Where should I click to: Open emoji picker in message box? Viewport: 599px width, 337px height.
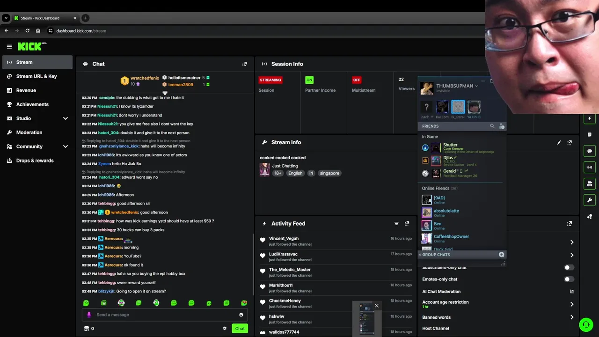click(x=241, y=315)
